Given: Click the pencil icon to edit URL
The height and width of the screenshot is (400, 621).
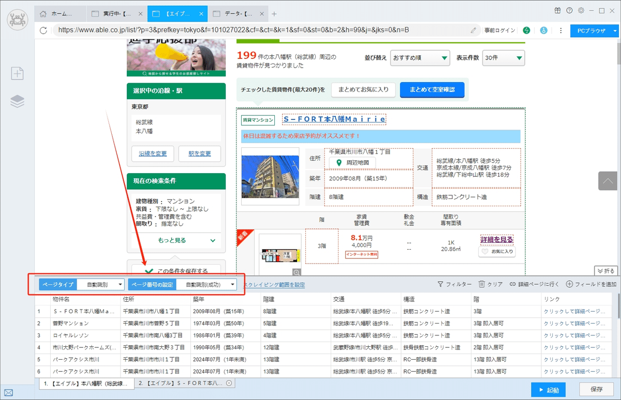Looking at the screenshot, I should (474, 30).
